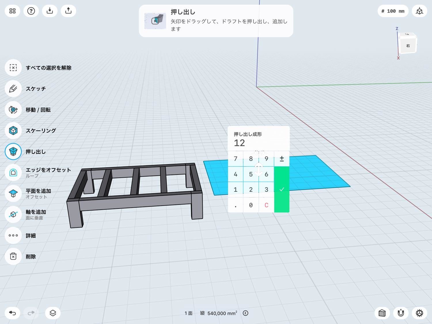Screen dimensions: 432x324
Task: Confirm extrusion with green checkmark
Action: coord(282,190)
